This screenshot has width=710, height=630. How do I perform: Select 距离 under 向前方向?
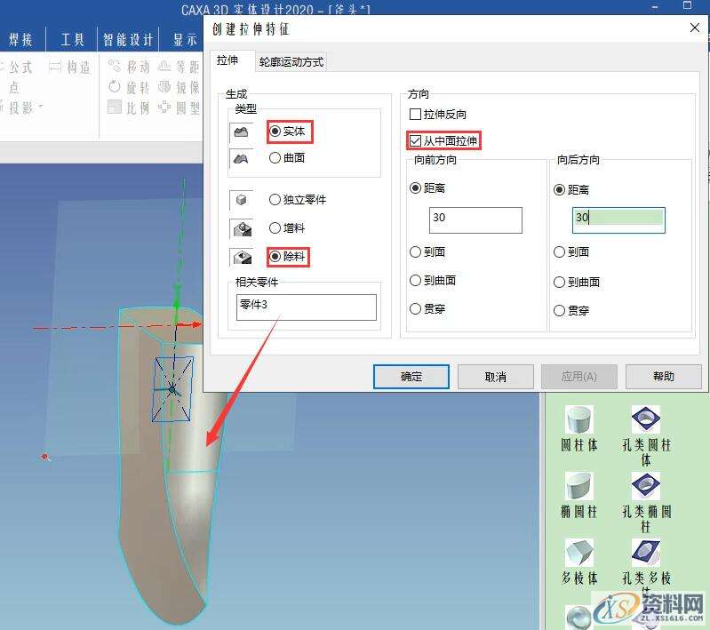point(415,188)
